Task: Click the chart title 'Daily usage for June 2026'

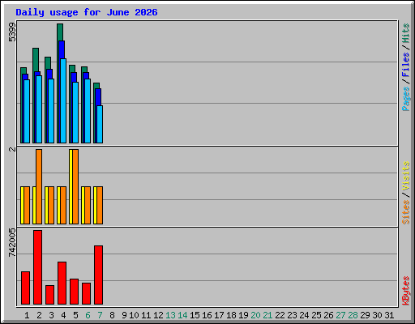Action: (87, 12)
